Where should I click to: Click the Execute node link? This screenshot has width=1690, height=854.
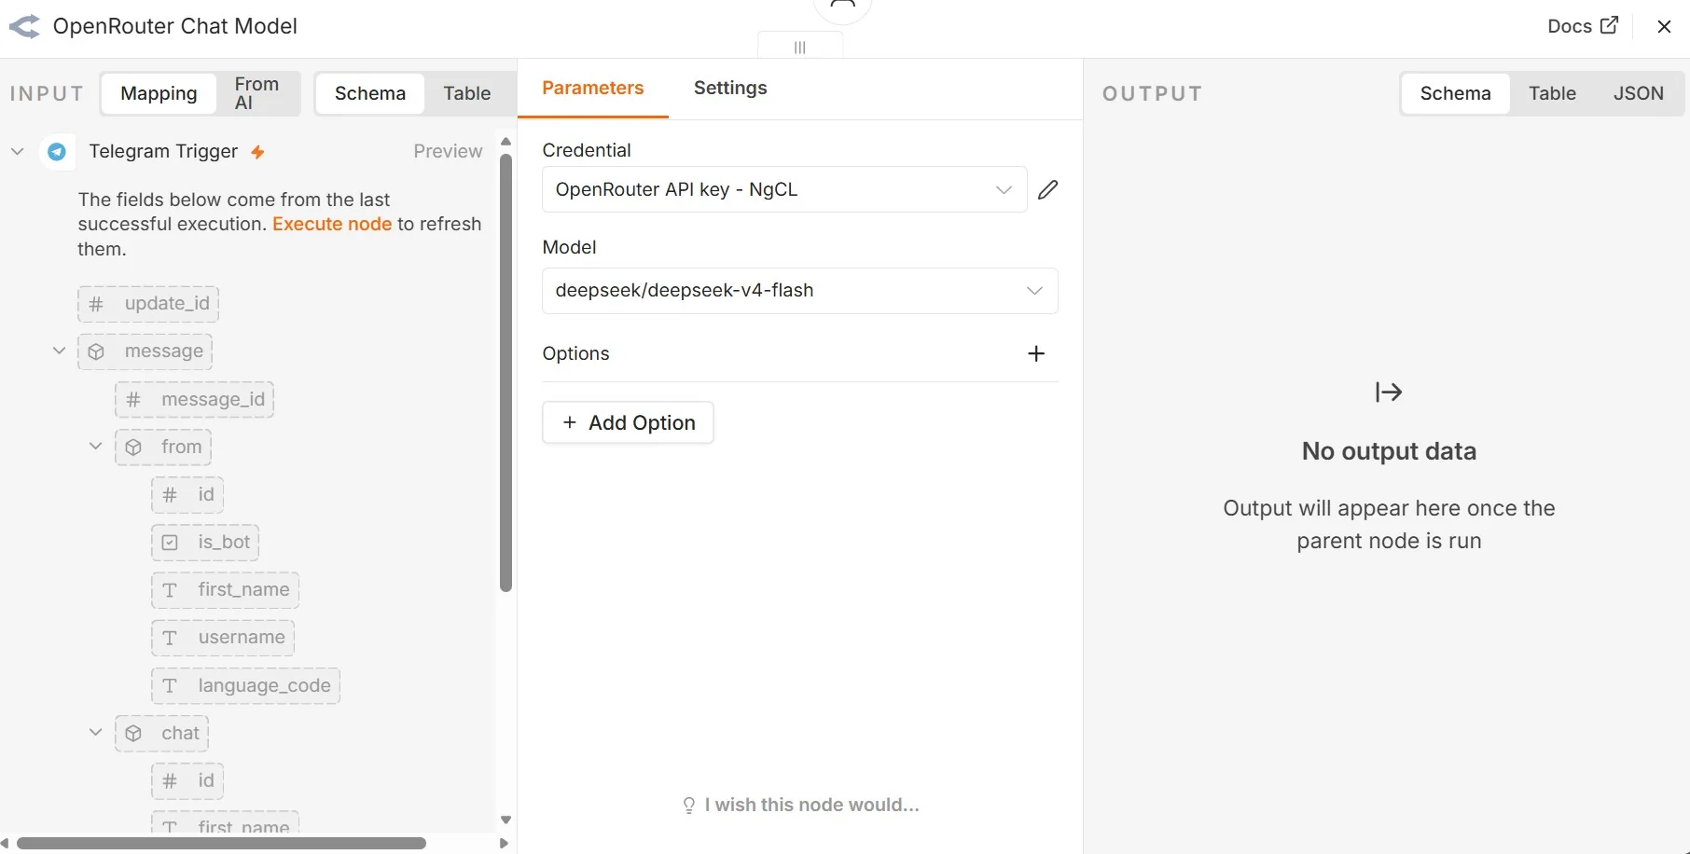click(332, 225)
